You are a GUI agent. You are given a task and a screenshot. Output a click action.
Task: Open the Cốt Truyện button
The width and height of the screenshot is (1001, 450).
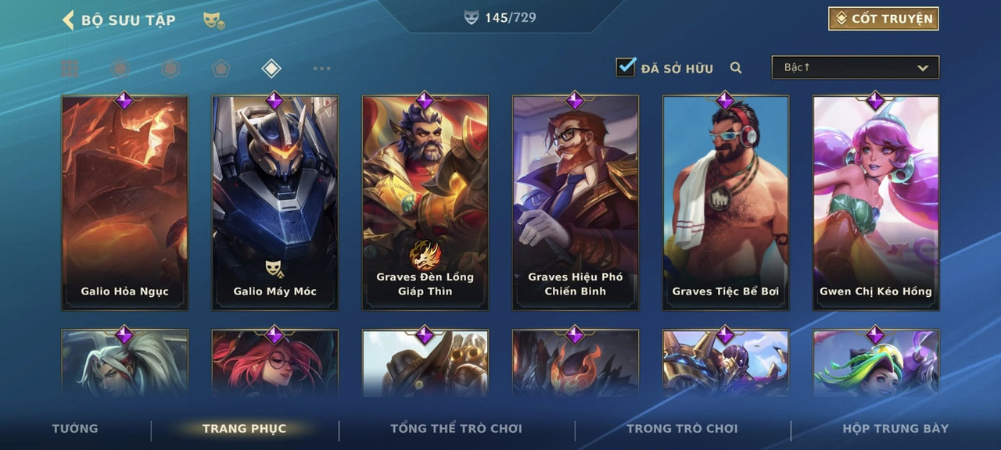884,19
